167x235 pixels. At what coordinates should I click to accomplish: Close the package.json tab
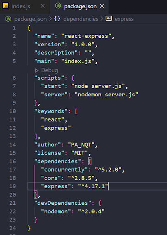(x=102, y=6)
